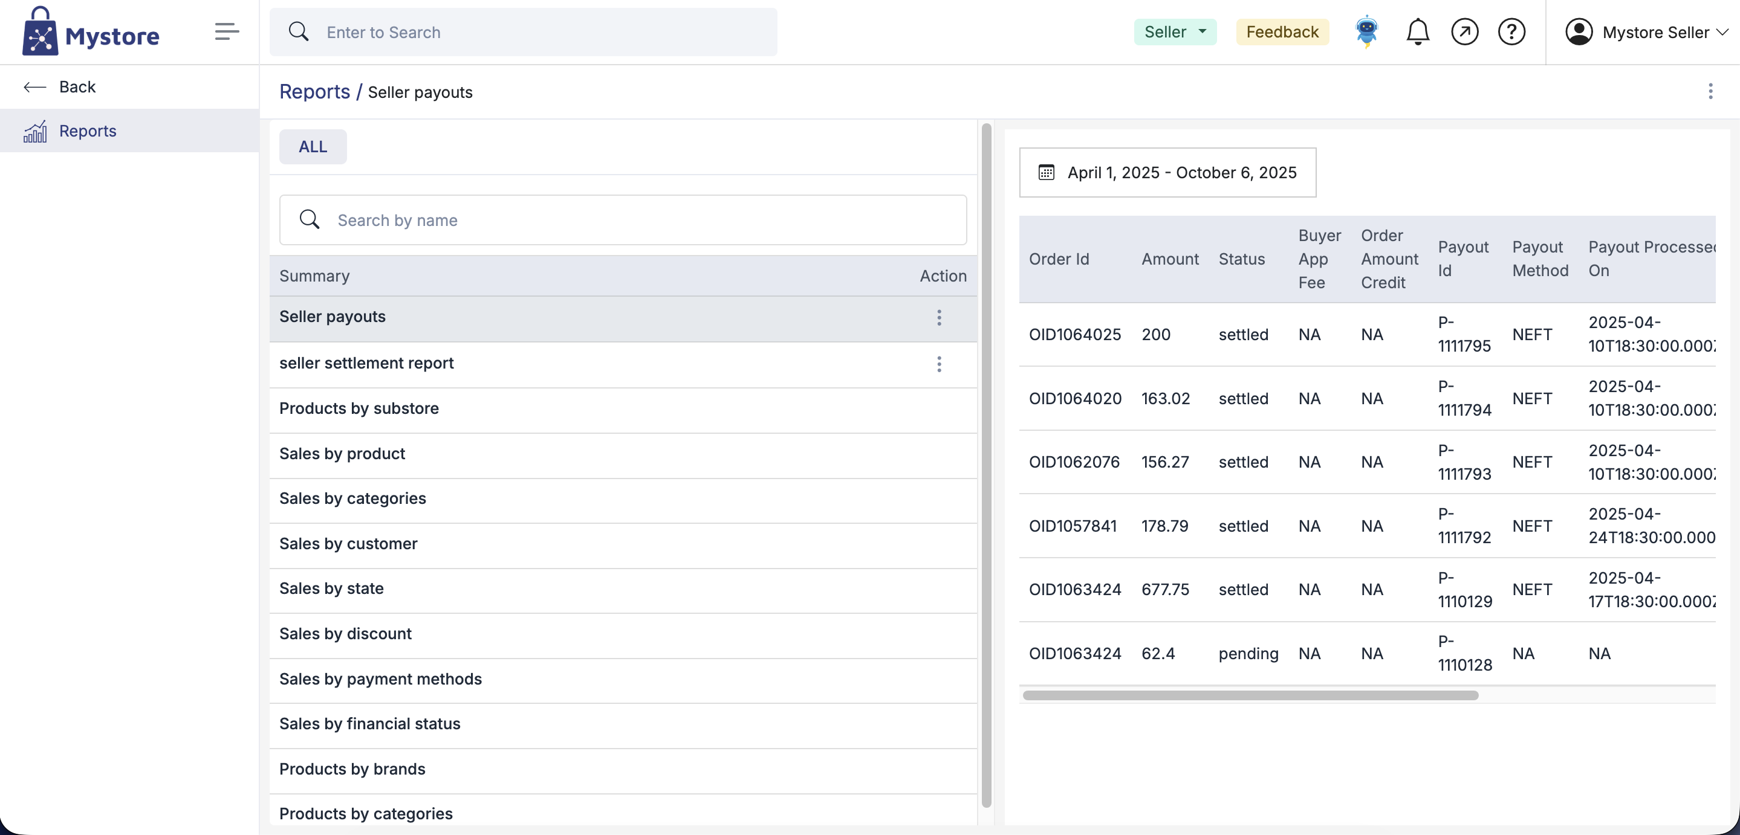The width and height of the screenshot is (1740, 835).
Task: Select the ALL tab filter
Action: [313, 146]
